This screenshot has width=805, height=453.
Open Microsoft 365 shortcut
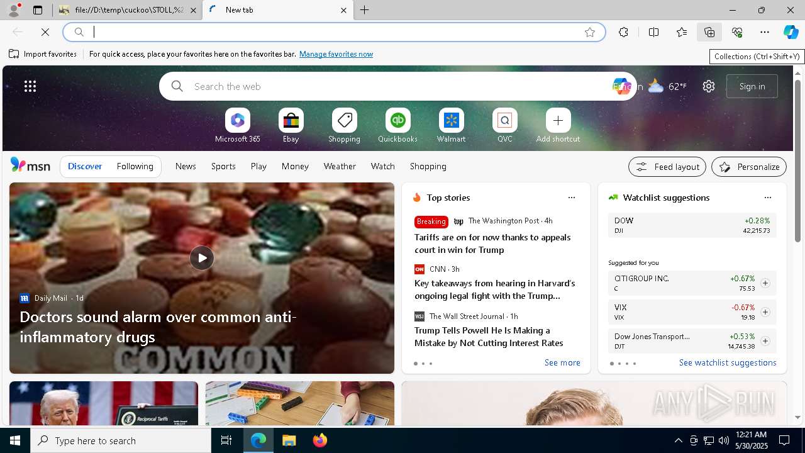click(238, 126)
